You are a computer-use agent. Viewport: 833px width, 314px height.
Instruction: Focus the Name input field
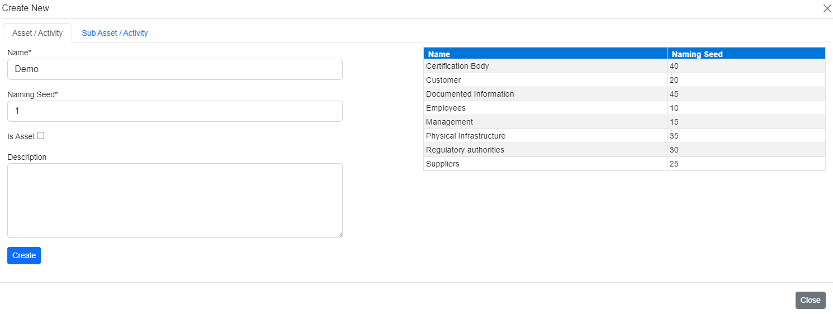[x=174, y=69]
